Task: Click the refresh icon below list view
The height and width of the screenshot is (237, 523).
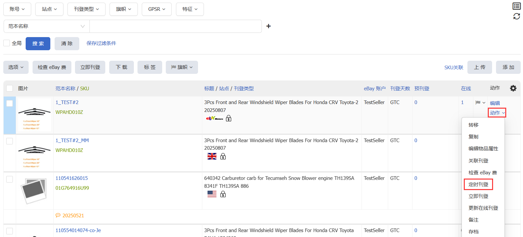Action: pos(516,16)
